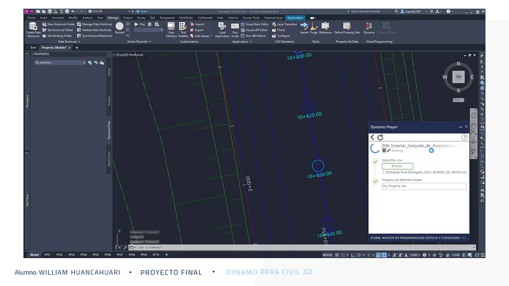Click Play in Action Recorder
The width and height of the screenshot is (509, 286).
pyautogui.click(x=140, y=24)
